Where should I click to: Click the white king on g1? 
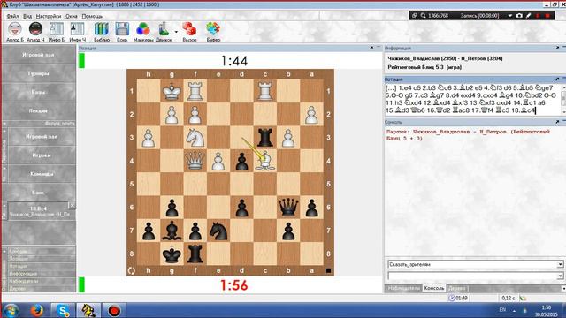pyautogui.click(x=172, y=91)
